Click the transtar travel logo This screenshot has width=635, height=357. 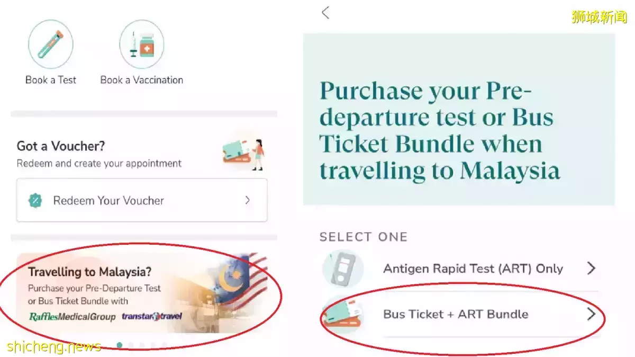coord(152,316)
